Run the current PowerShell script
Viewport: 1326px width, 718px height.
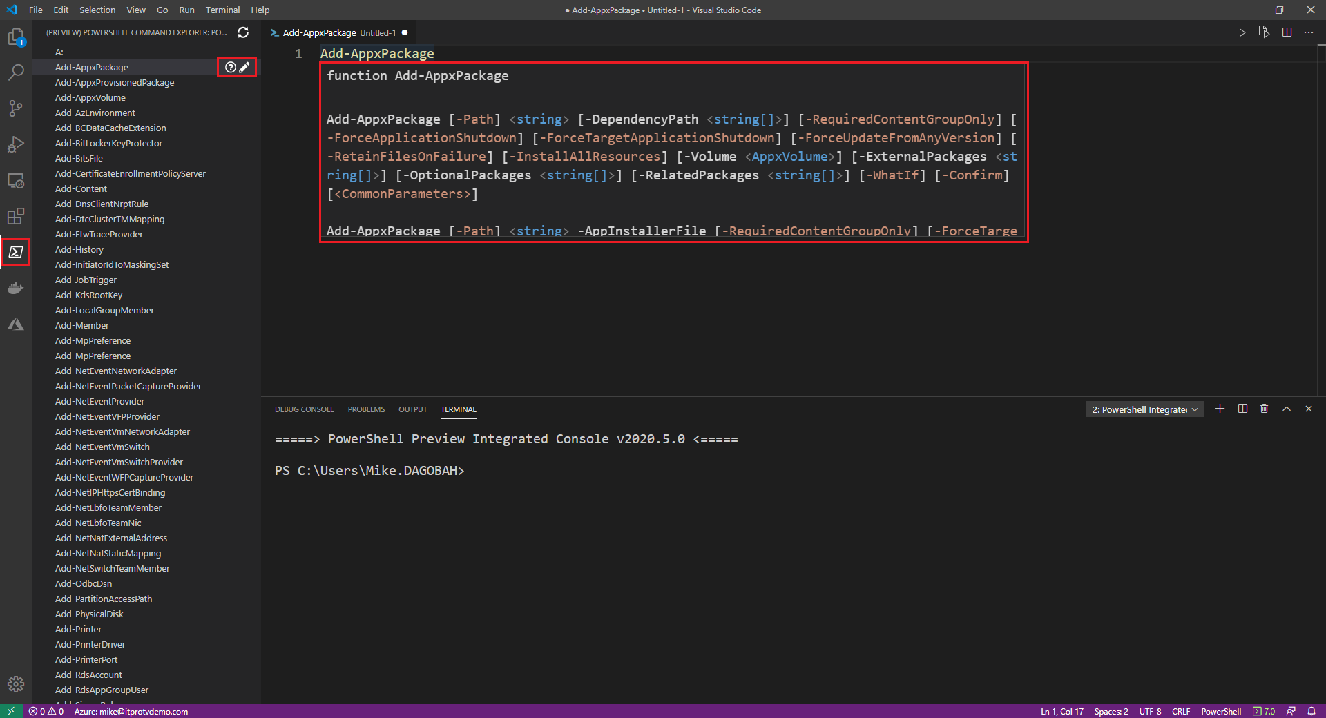tap(1242, 32)
